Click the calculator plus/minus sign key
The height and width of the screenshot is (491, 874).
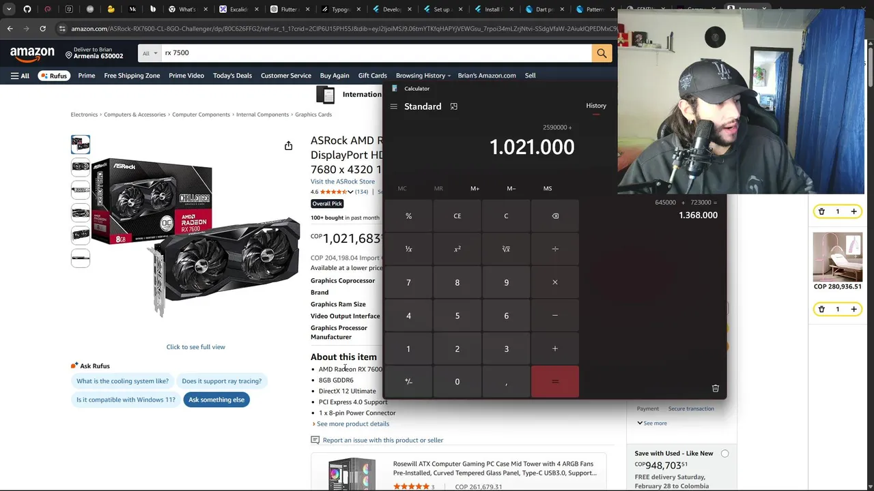pyautogui.click(x=408, y=382)
